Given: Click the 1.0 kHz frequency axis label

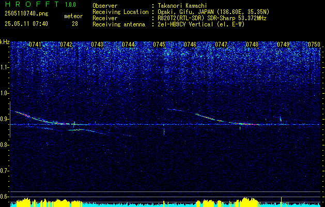Looking at the screenshot, I should [x=4, y=93].
